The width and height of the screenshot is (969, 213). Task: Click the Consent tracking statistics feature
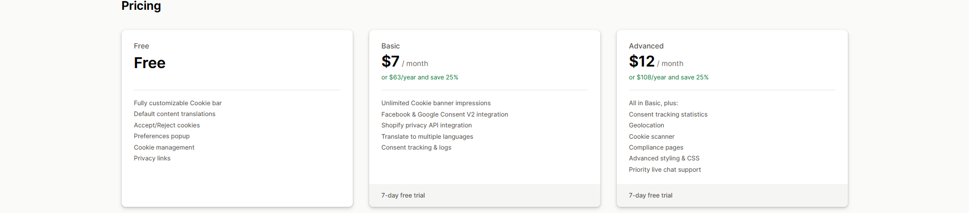(668, 114)
